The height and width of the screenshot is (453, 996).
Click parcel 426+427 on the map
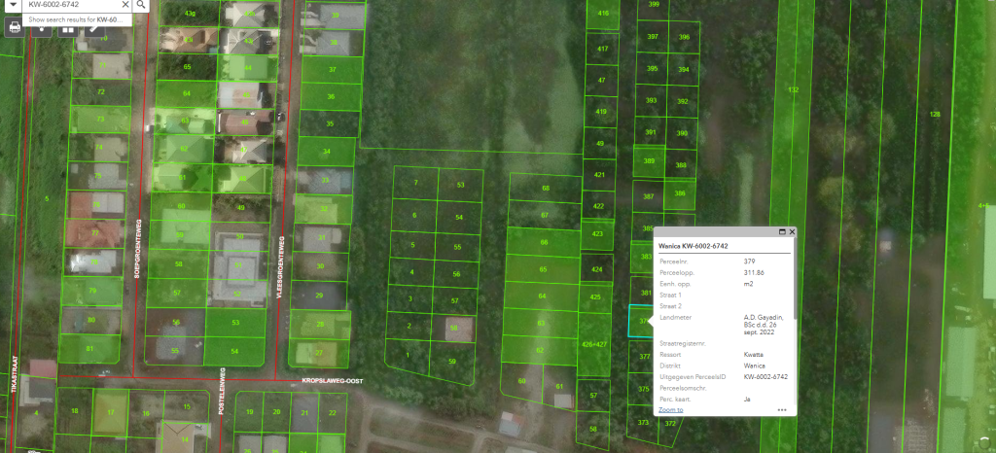click(594, 344)
